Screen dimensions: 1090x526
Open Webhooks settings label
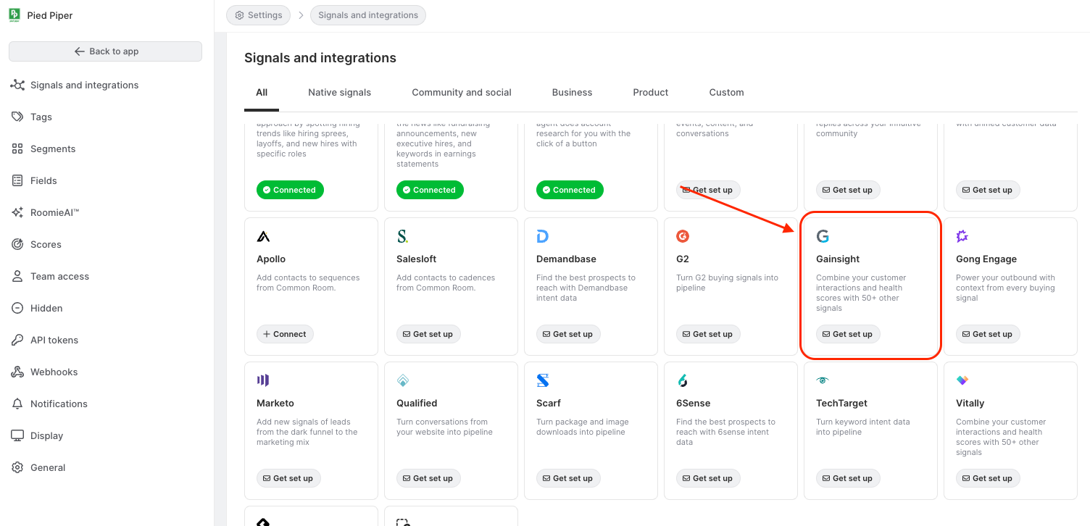tap(54, 372)
